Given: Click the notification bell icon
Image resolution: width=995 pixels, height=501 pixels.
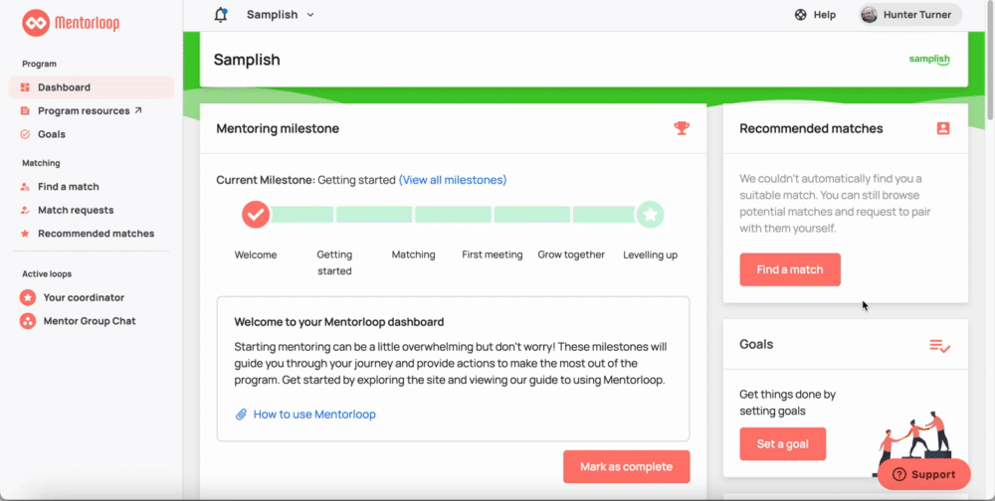Looking at the screenshot, I should tap(221, 15).
